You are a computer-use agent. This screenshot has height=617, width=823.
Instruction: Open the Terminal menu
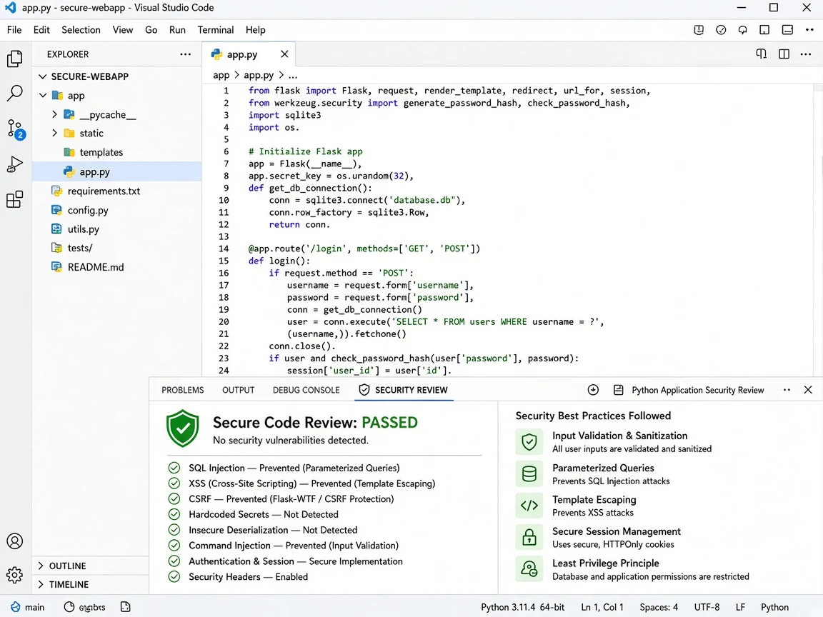tap(215, 30)
